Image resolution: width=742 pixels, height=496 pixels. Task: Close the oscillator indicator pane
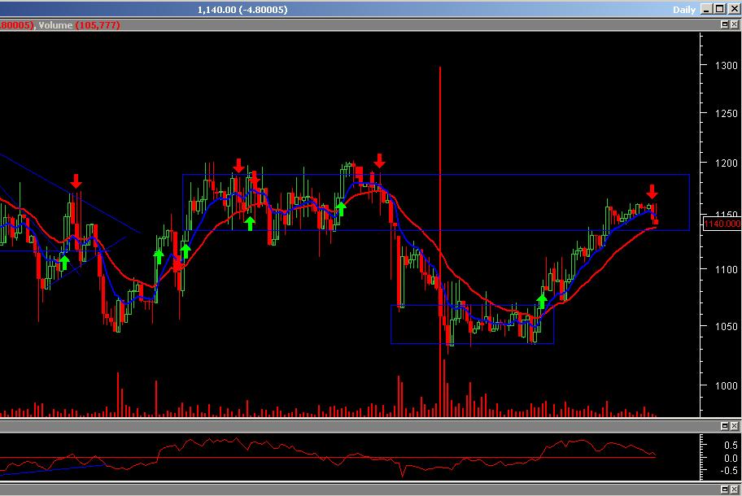pyautogui.click(x=734, y=426)
